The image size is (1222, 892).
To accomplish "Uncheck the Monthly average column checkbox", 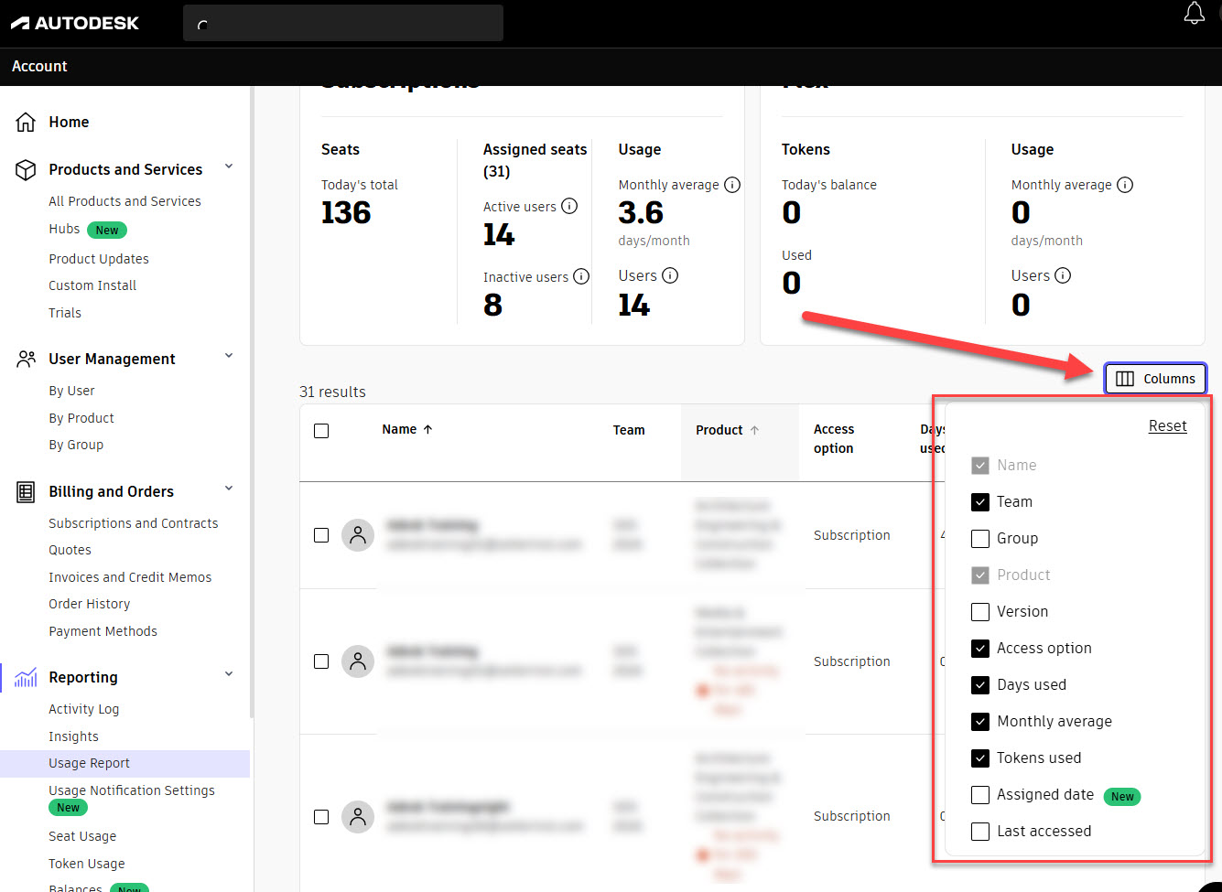I will click(x=980, y=722).
